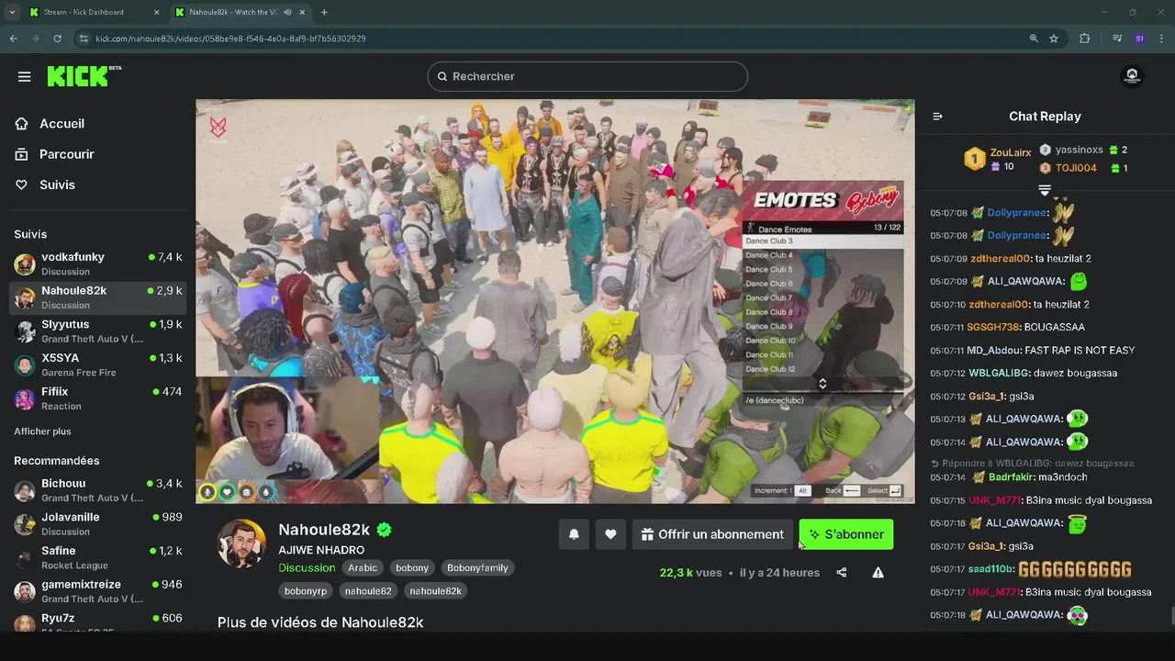
Task: Expand the chat leaderboard chevron
Action: click(1044, 190)
